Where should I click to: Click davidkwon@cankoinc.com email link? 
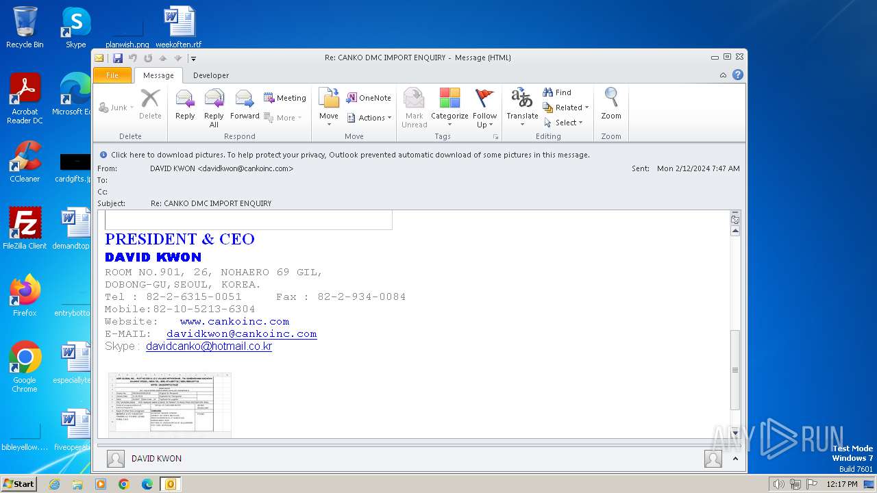click(x=241, y=333)
